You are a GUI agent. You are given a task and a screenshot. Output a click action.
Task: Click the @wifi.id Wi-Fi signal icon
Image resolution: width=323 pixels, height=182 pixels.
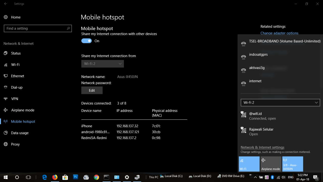click(244, 115)
